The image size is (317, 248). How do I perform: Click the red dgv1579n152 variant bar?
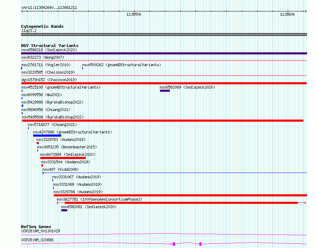164,83
